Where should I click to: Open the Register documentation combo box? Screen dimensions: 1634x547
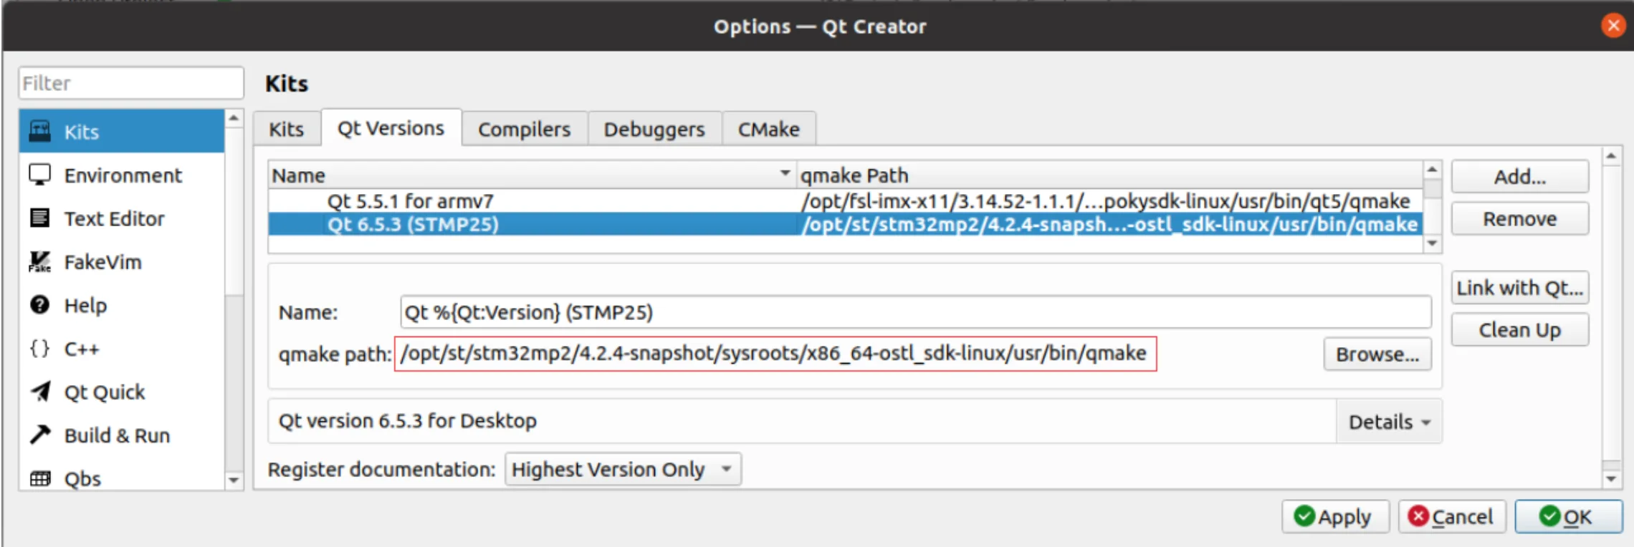pyautogui.click(x=623, y=470)
